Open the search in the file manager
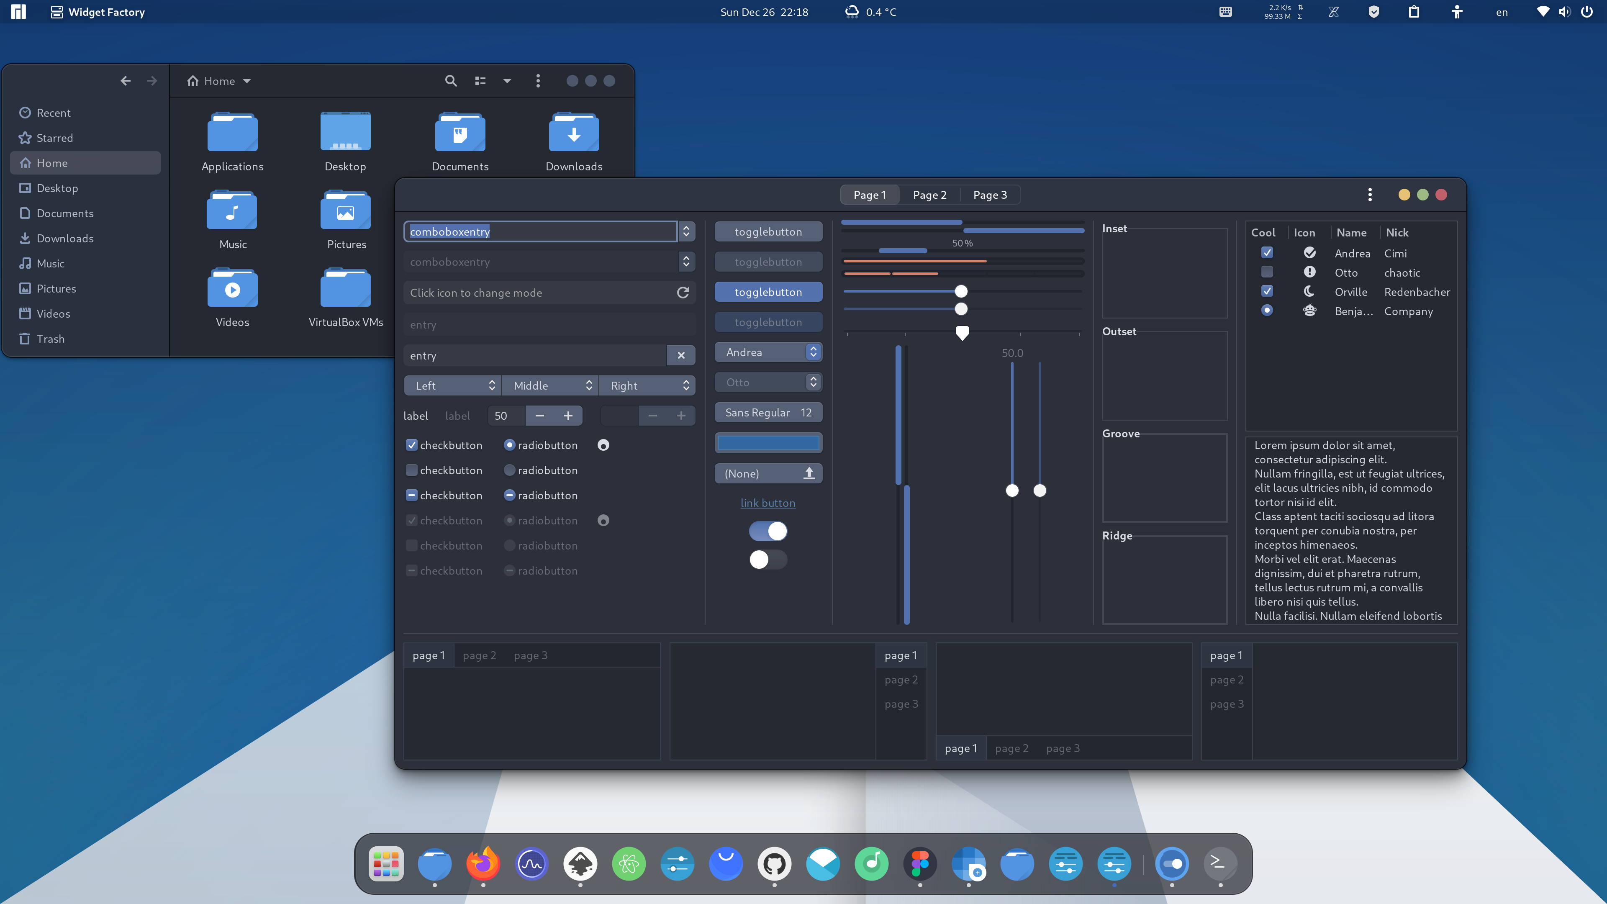Image resolution: width=1607 pixels, height=904 pixels. click(x=450, y=80)
